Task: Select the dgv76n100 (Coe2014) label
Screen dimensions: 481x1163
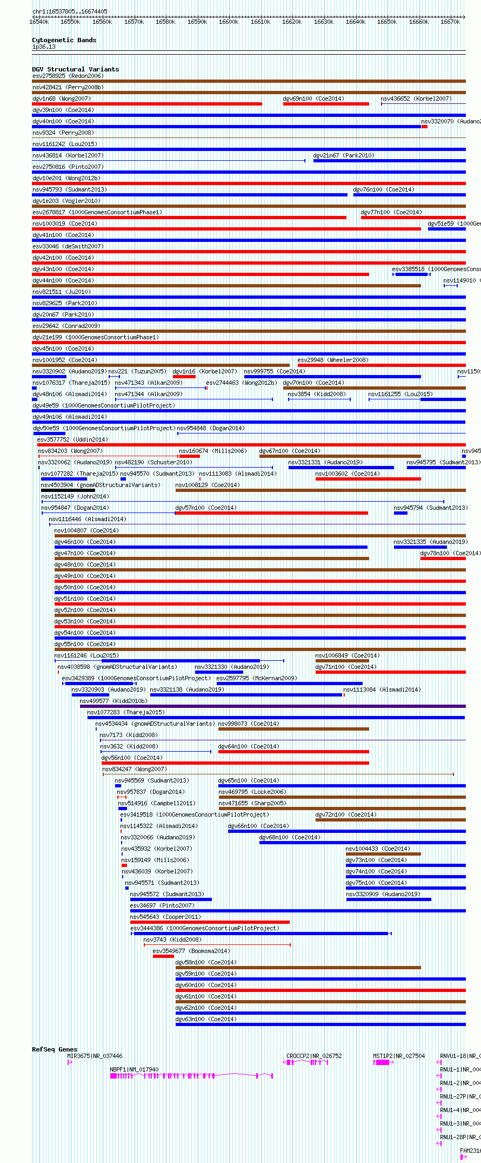Action: coord(384,190)
